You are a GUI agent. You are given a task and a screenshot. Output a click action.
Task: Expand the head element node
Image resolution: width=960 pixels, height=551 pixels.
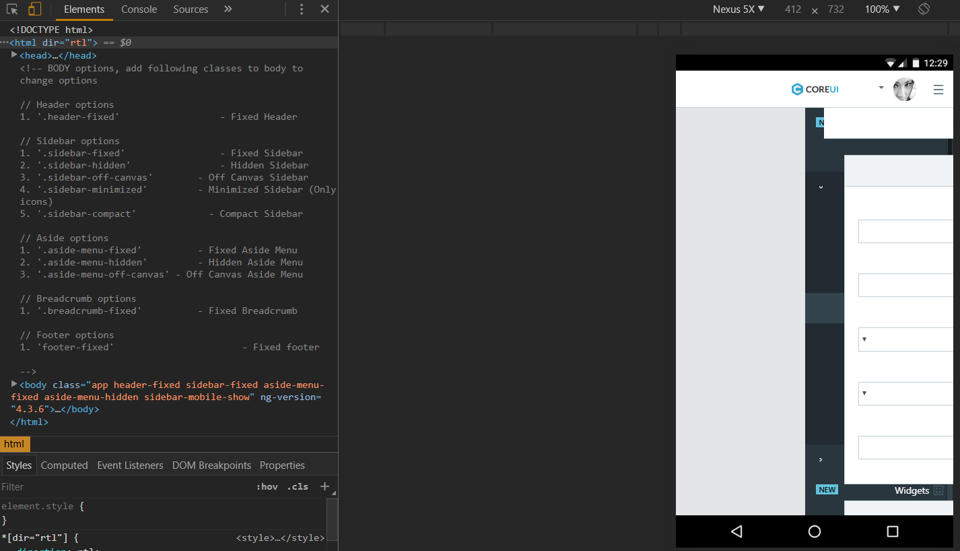click(14, 55)
